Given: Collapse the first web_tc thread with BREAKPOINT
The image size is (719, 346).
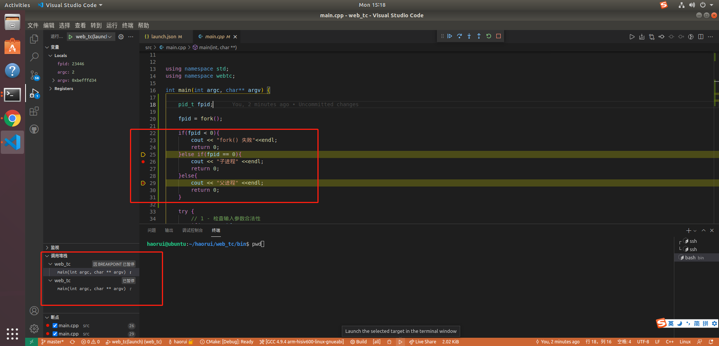Looking at the screenshot, I should [x=50, y=264].
